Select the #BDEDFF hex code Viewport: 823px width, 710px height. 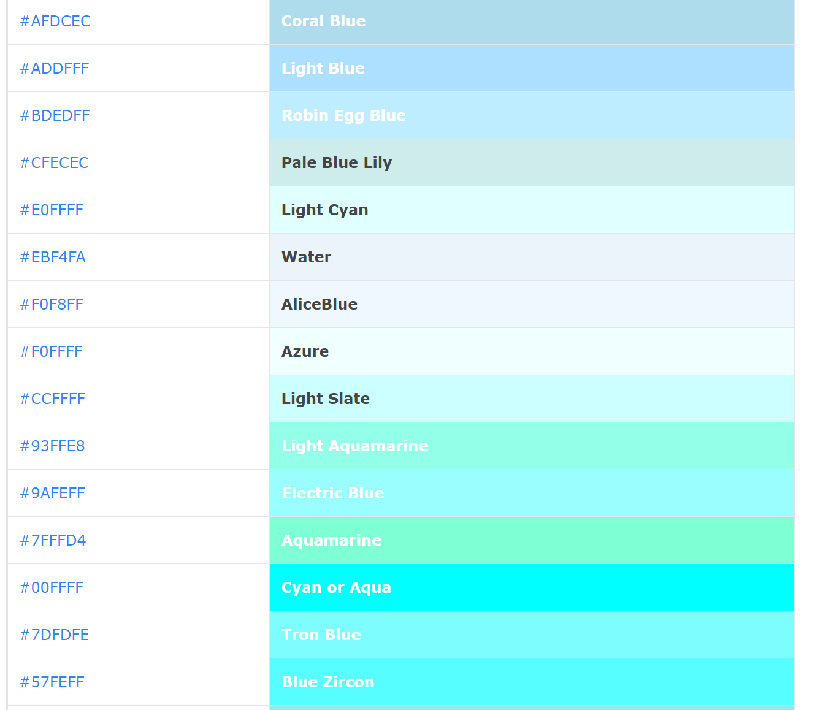pyautogui.click(x=55, y=116)
